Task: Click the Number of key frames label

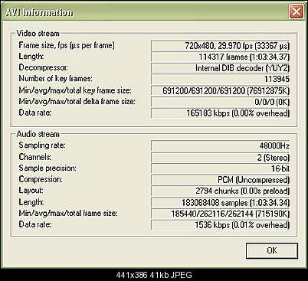Action: pyautogui.click(x=55, y=79)
